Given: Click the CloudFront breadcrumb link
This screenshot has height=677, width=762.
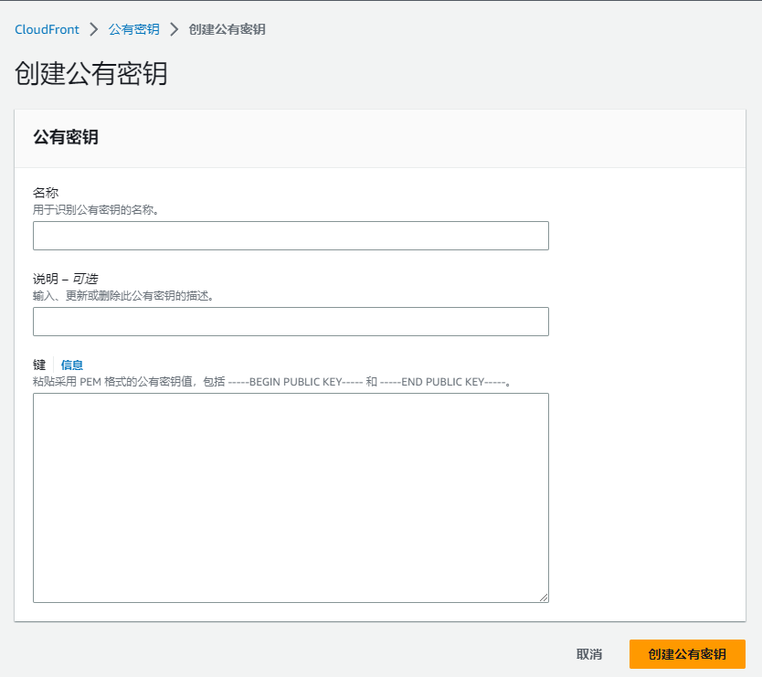Looking at the screenshot, I should click(x=47, y=29).
